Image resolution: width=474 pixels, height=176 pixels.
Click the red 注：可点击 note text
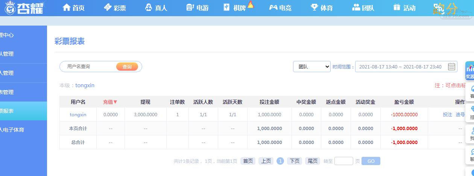pyautogui.click(x=450, y=85)
